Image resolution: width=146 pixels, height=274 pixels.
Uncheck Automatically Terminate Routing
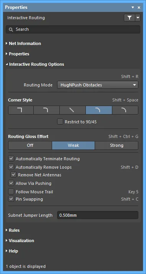[11, 159]
